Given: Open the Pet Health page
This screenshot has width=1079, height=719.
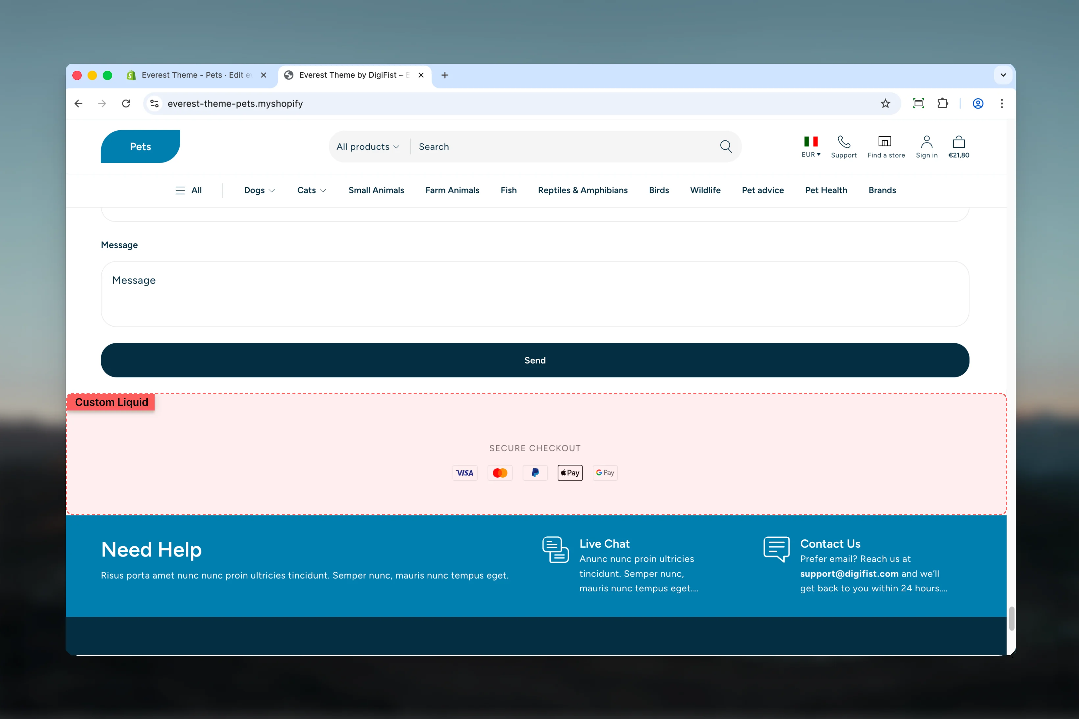Looking at the screenshot, I should (x=826, y=190).
